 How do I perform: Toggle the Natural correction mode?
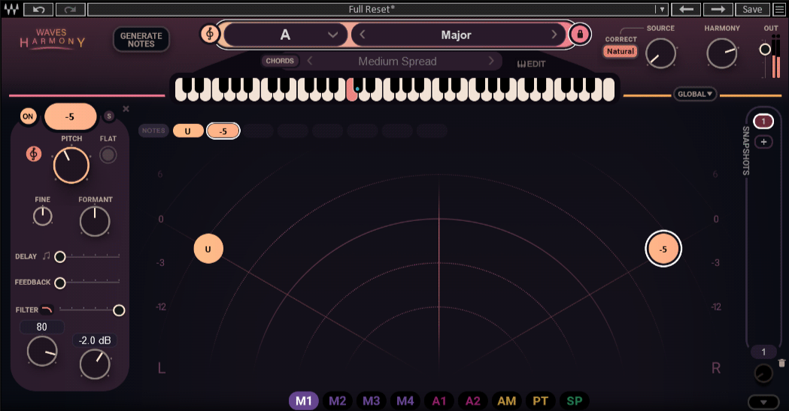click(620, 51)
